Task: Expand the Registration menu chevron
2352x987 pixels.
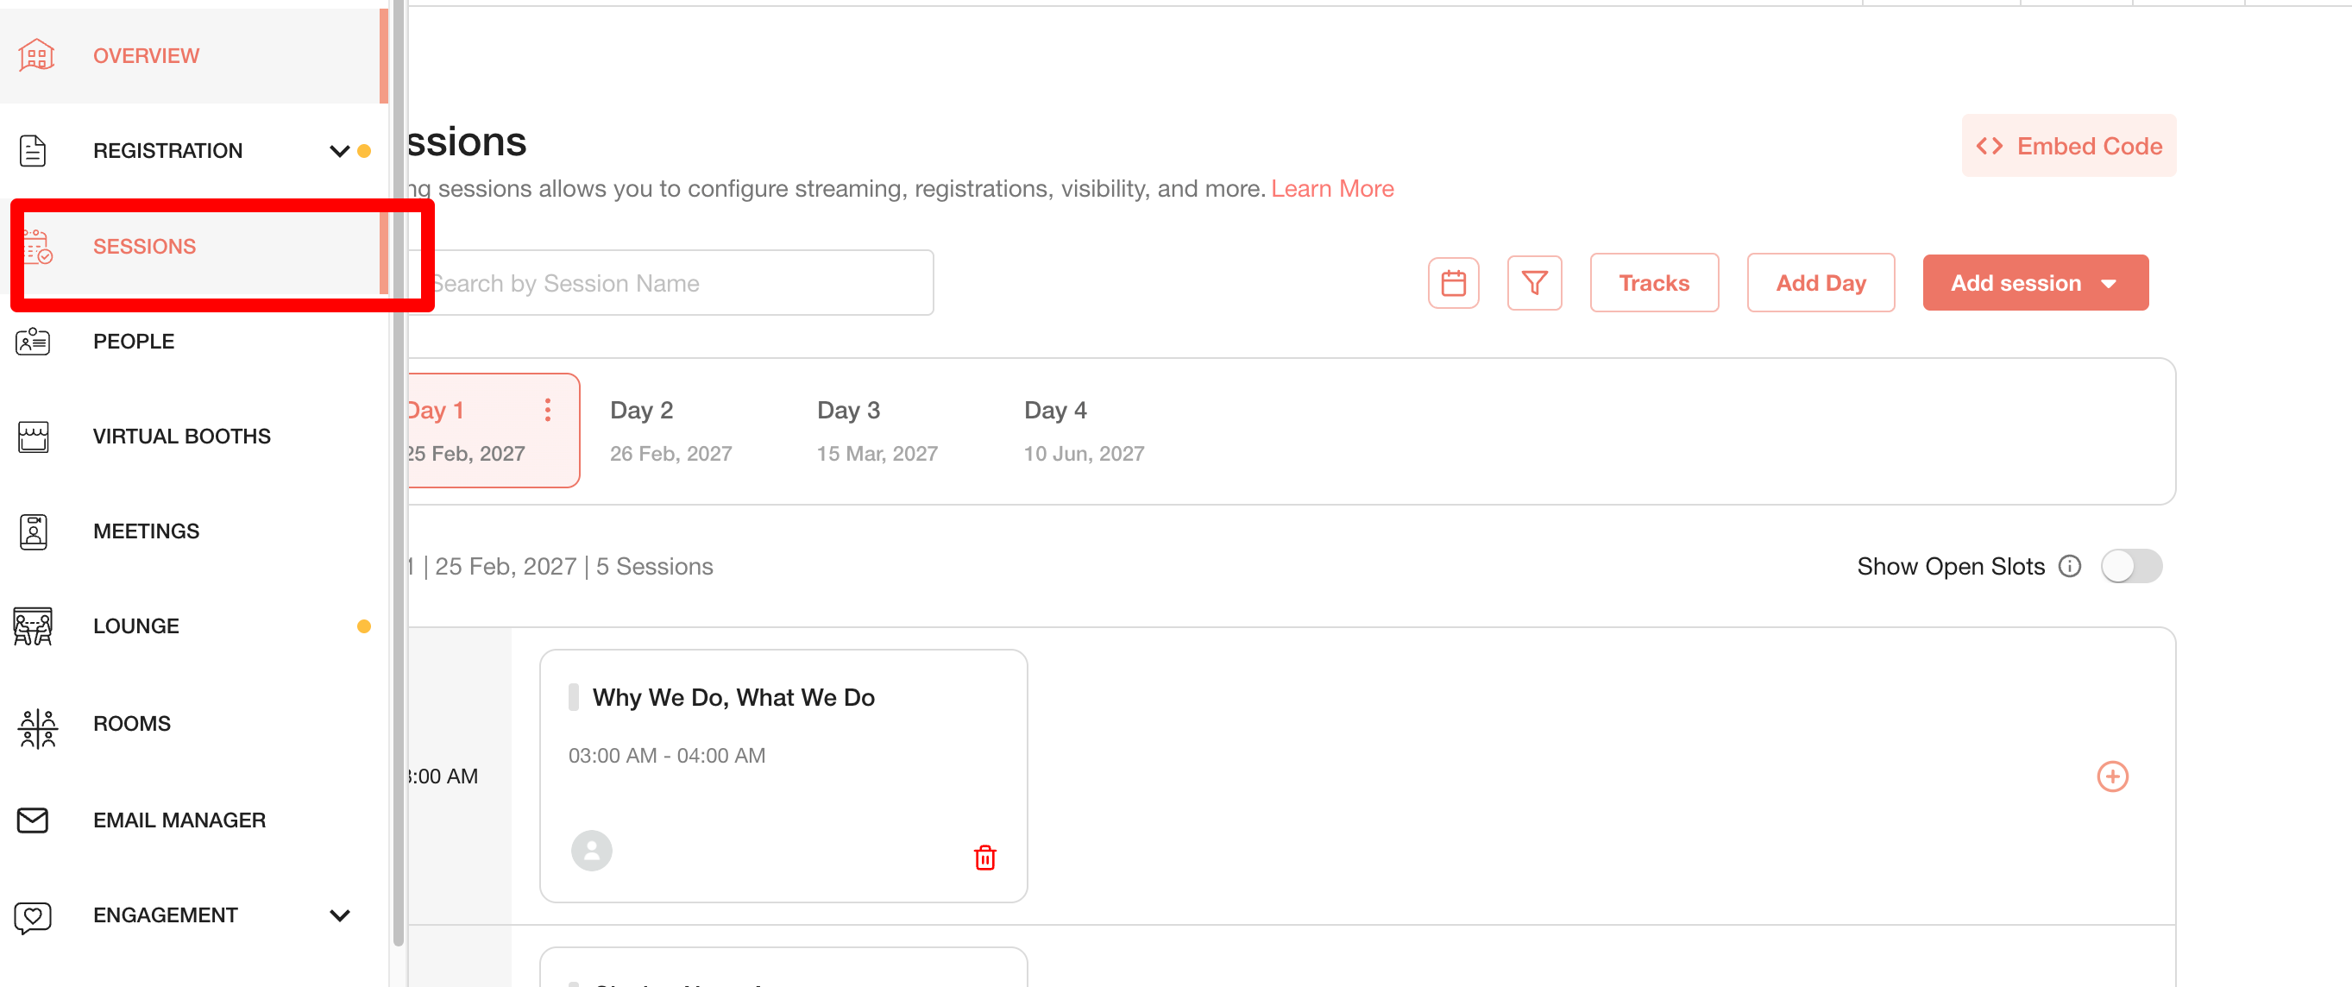Action: pyautogui.click(x=340, y=152)
